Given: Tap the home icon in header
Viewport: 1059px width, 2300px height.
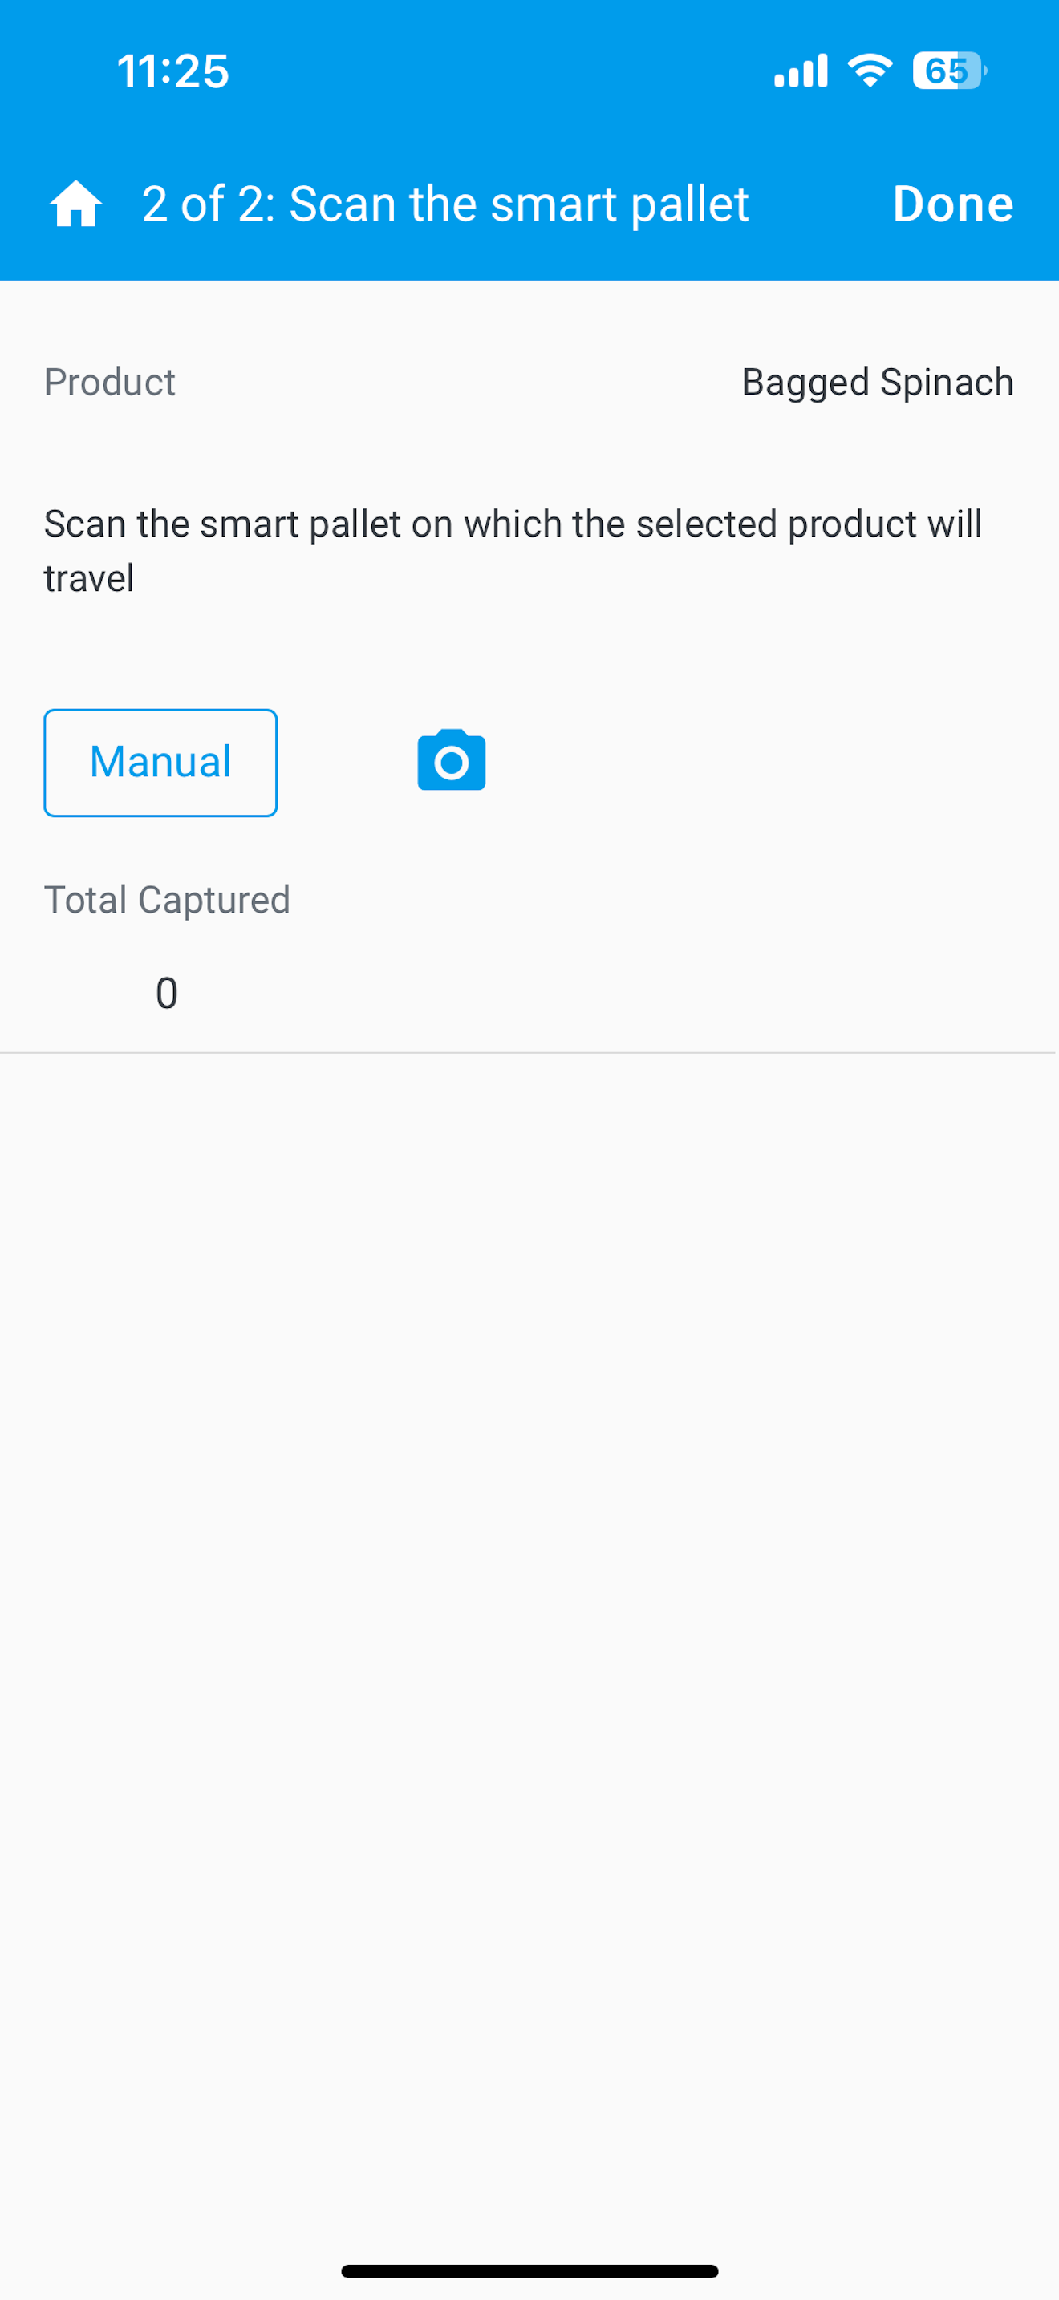Looking at the screenshot, I should coord(76,204).
